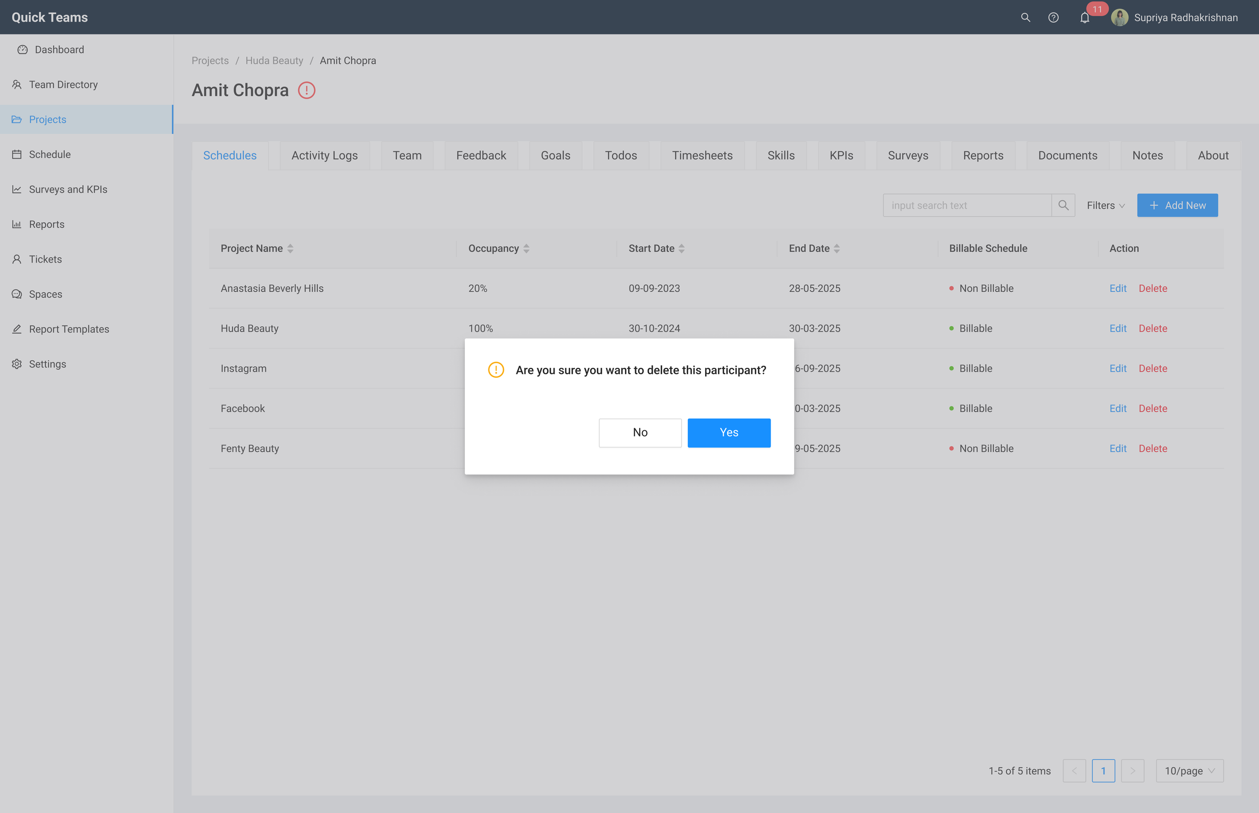Click the user avatar picture
This screenshot has height=813, width=1259.
[1119, 18]
